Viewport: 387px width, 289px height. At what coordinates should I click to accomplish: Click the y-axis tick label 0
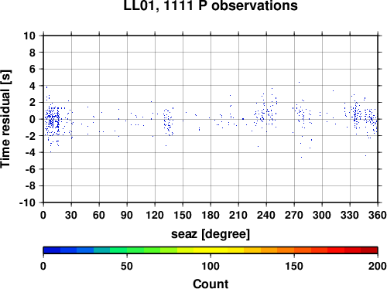(x=33, y=119)
